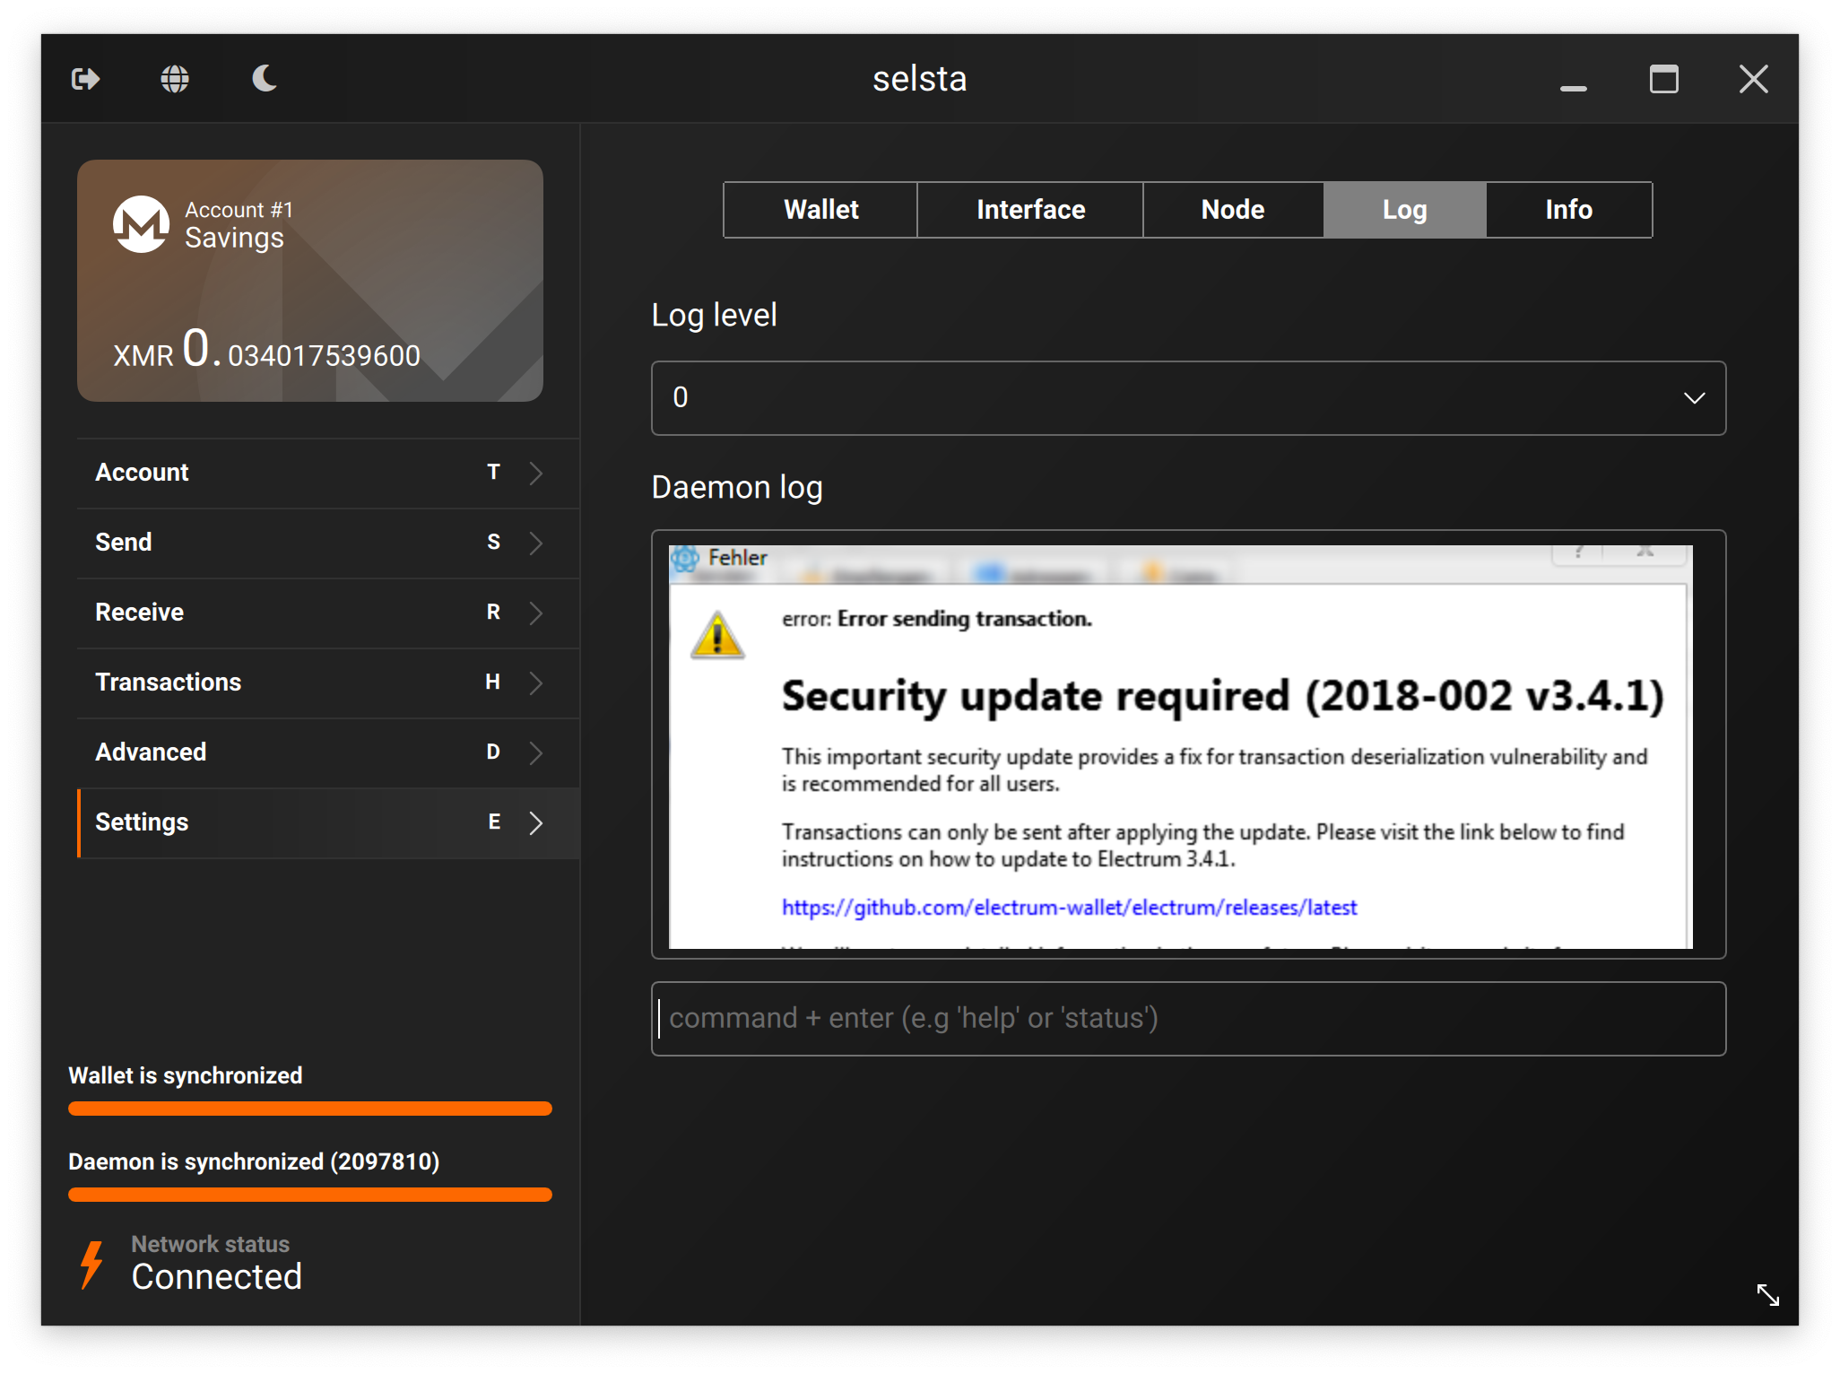1840x1374 pixels.
Task: Click the H shortcut key beside Transactions
Action: point(492,683)
